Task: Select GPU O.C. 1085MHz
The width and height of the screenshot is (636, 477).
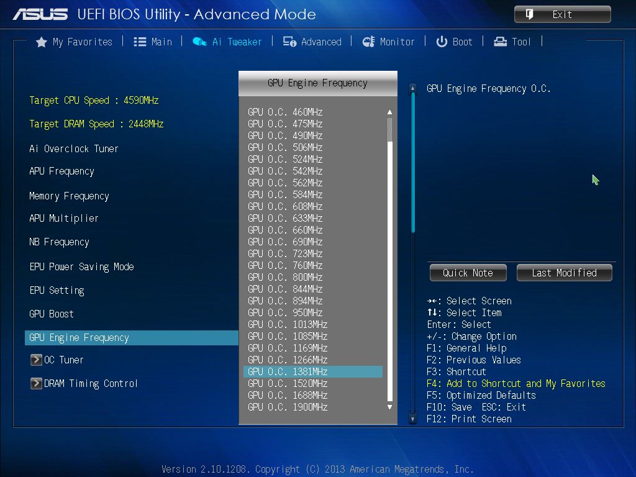Action: click(288, 336)
